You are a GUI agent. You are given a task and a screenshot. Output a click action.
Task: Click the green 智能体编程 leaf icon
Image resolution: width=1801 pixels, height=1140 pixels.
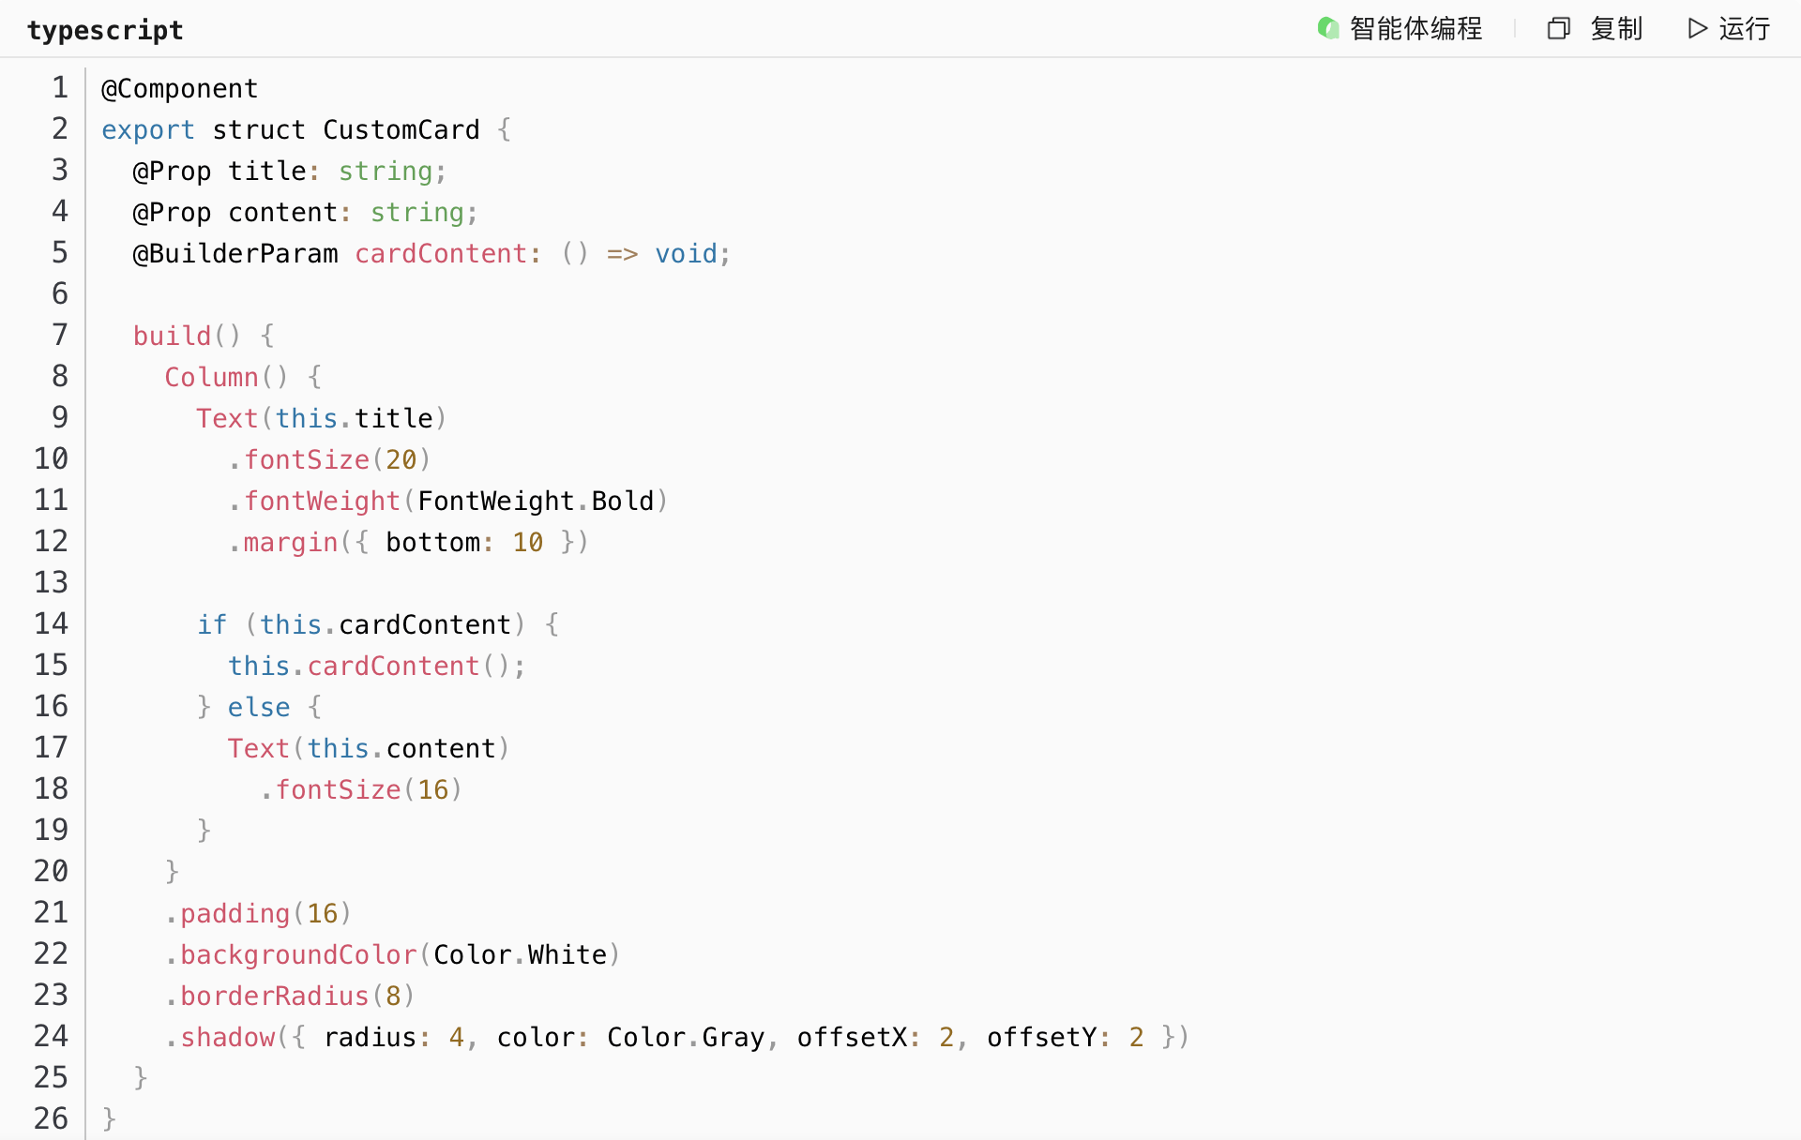pyautogui.click(x=1327, y=28)
